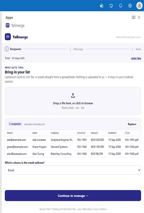This screenshot has height=213, width=144.
Task: Click the 3 recipients badge
Action: [15, 124]
